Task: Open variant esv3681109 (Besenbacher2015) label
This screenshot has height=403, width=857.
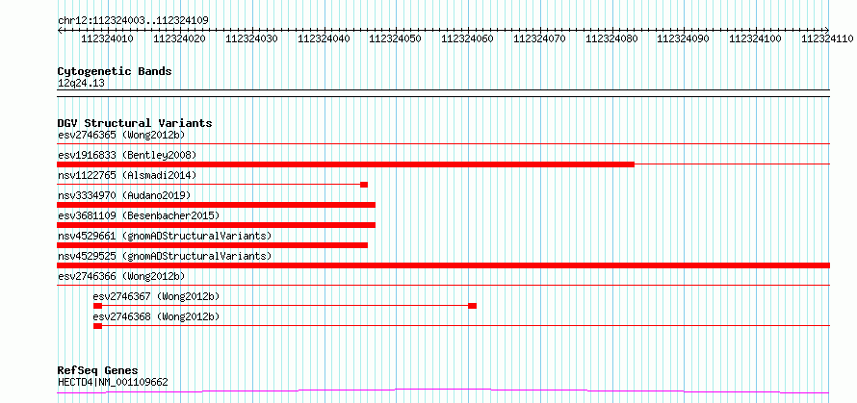Action: (139, 215)
